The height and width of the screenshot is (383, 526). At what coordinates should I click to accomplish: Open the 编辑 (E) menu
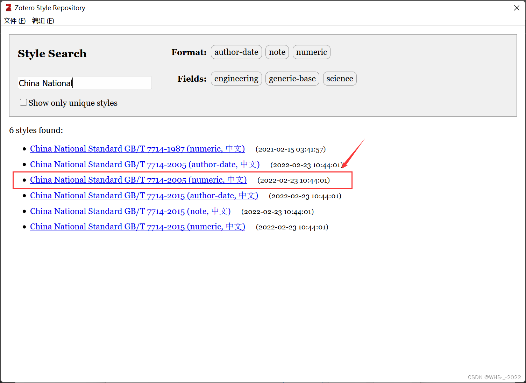(43, 21)
